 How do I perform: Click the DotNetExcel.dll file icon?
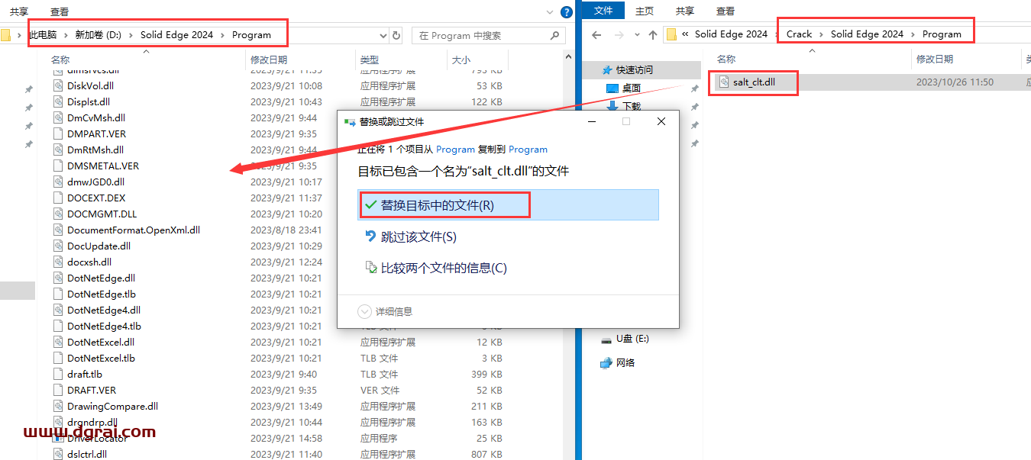(x=59, y=342)
